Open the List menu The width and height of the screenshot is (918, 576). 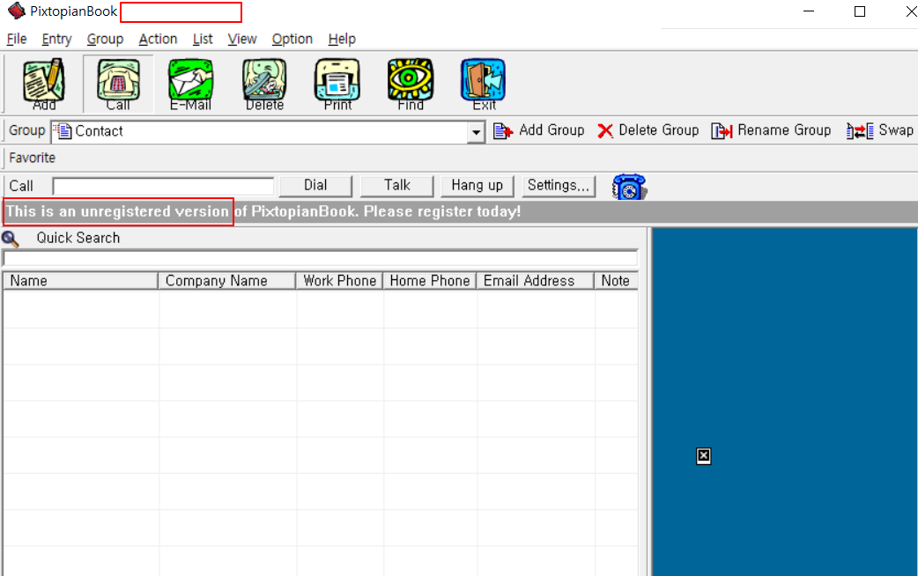[203, 40]
